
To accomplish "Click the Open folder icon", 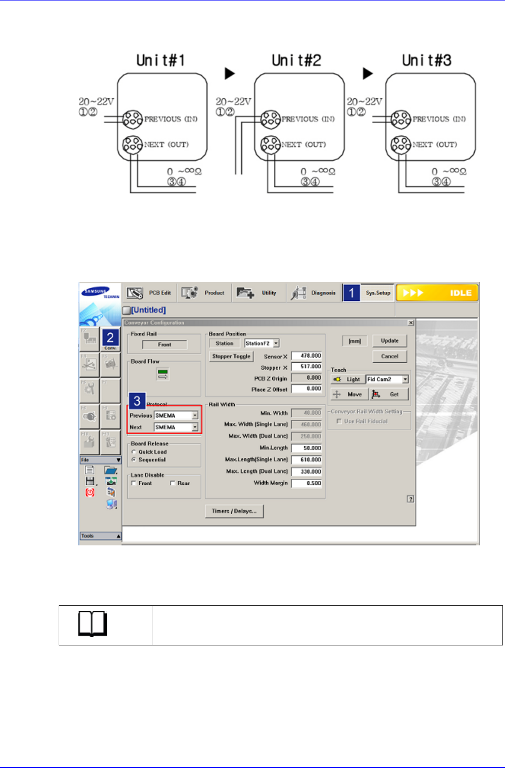I will coord(111,470).
